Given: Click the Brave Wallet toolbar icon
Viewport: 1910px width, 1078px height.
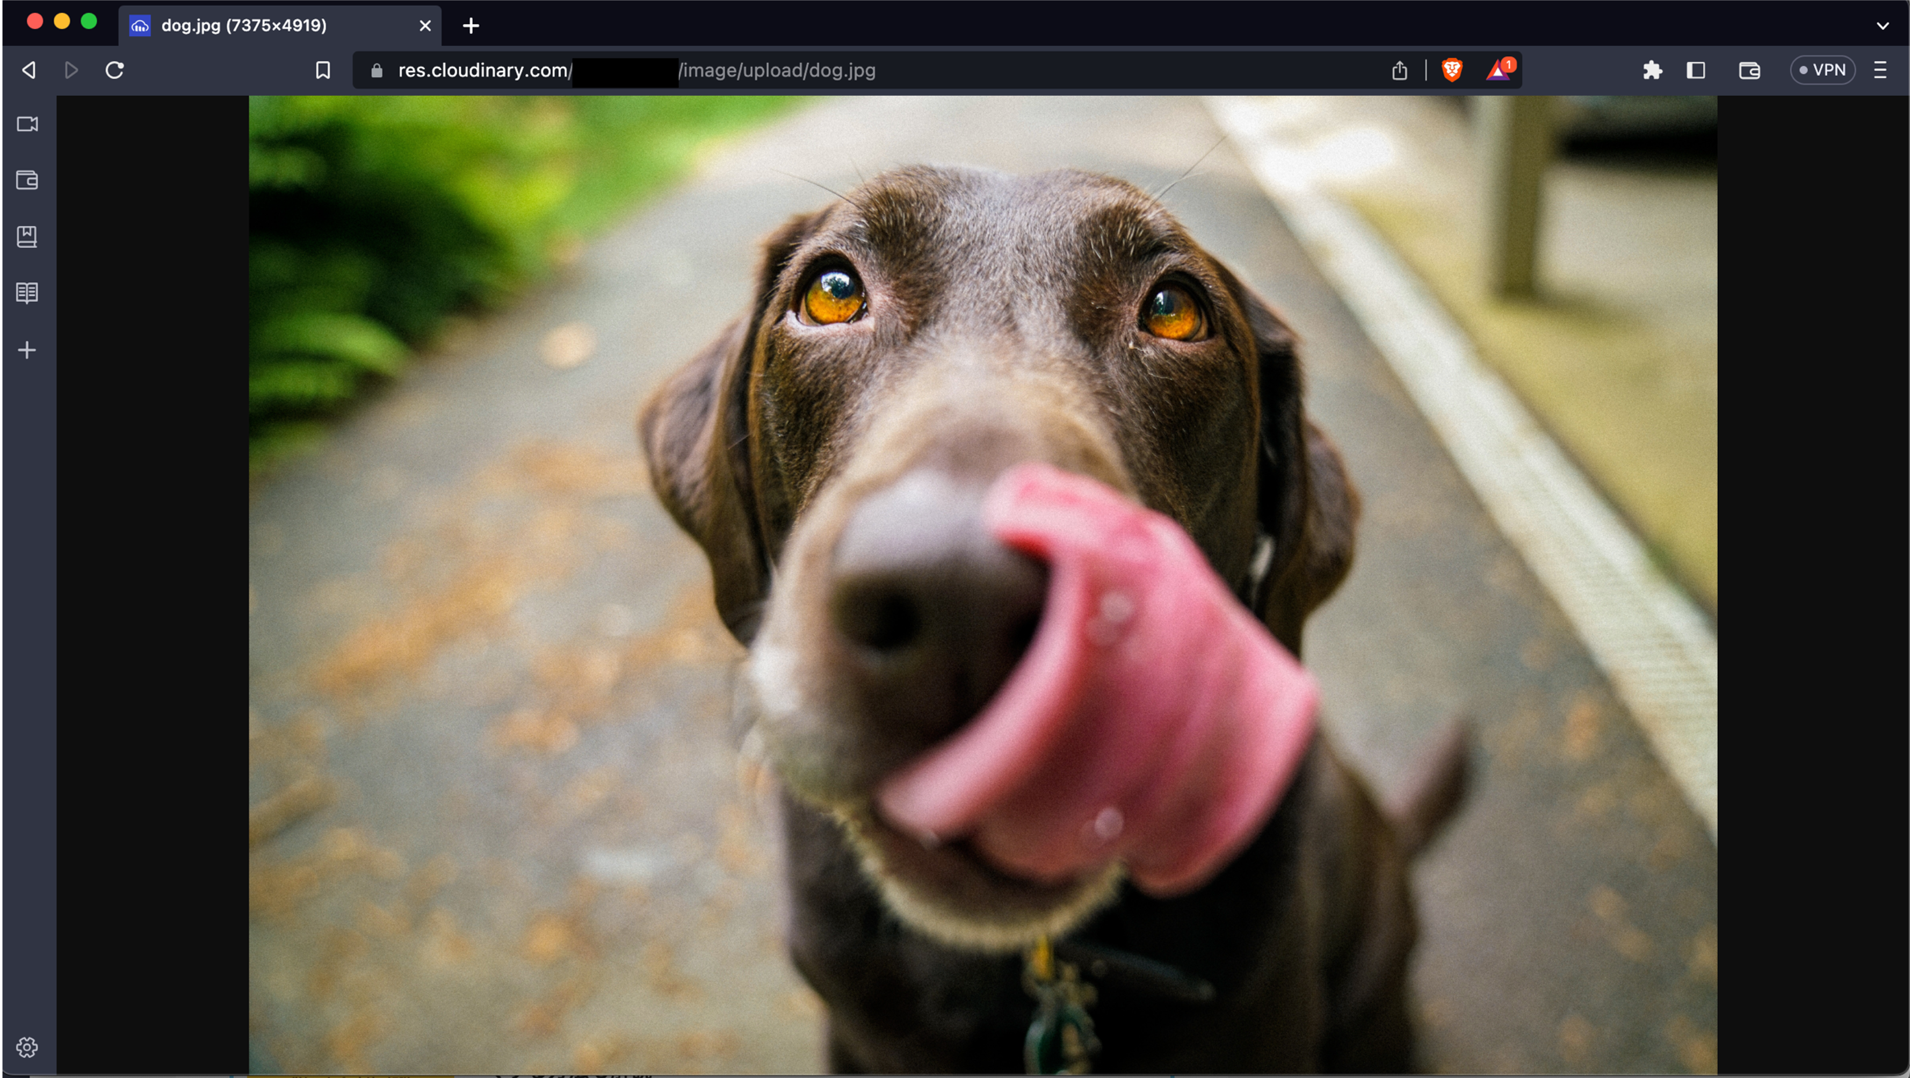Looking at the screenshot, I should [1749, 70].
